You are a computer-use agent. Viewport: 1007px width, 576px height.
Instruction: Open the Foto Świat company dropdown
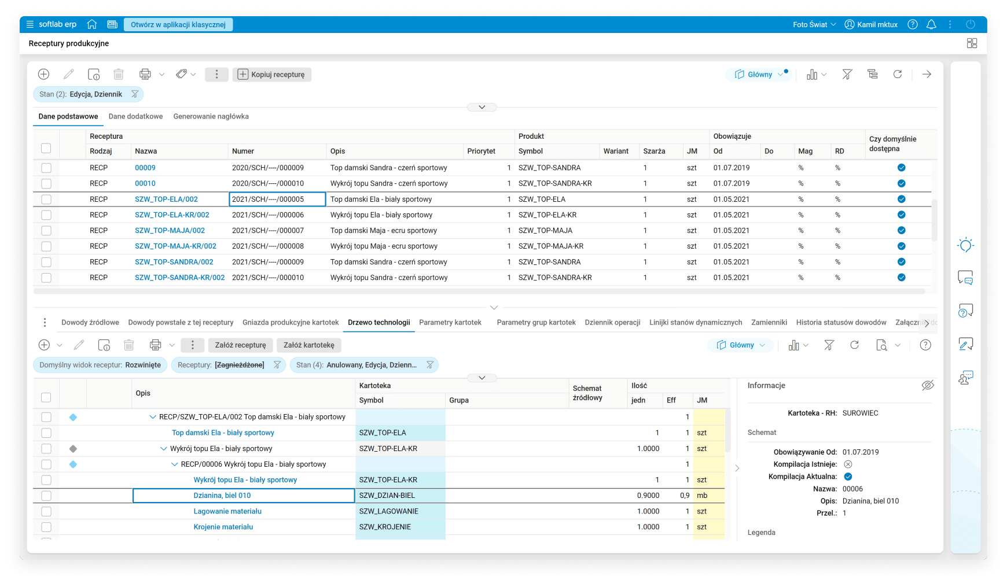click(814, 24)
